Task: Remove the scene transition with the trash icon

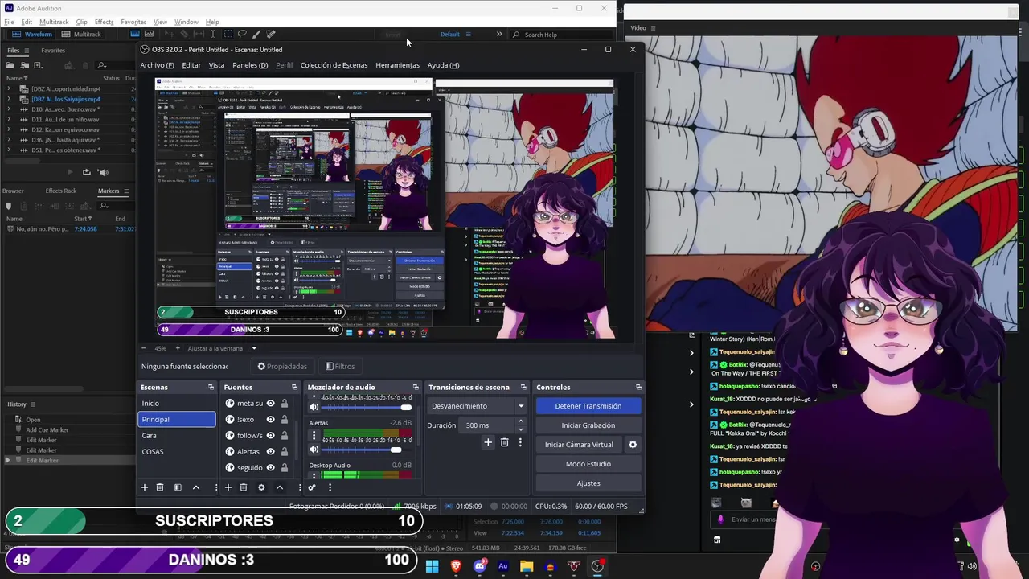Action: tap(505, 442)
